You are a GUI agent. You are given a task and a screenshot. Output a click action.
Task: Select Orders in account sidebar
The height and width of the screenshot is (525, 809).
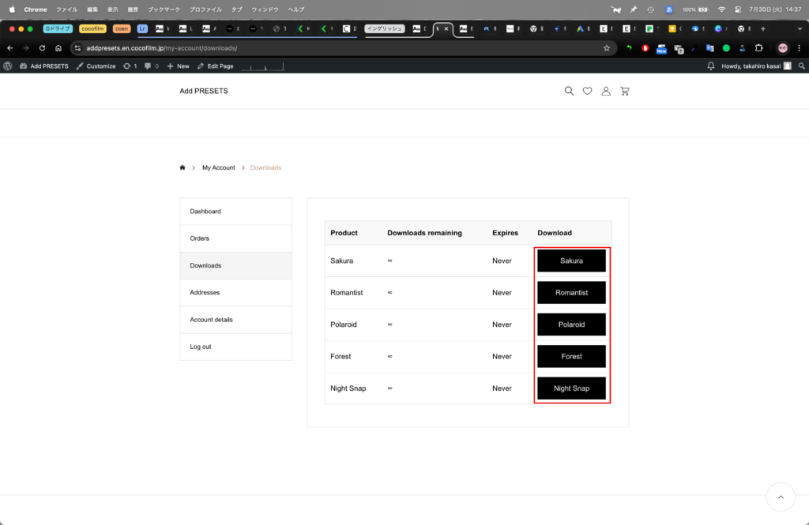tap(235, 238)
